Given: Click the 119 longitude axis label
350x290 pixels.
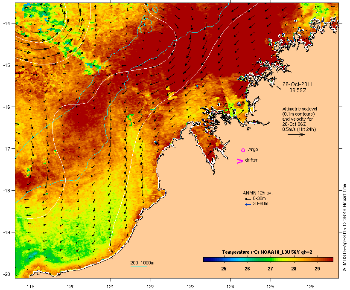Looking at the screenshot, I should click(x=31, y=287).
